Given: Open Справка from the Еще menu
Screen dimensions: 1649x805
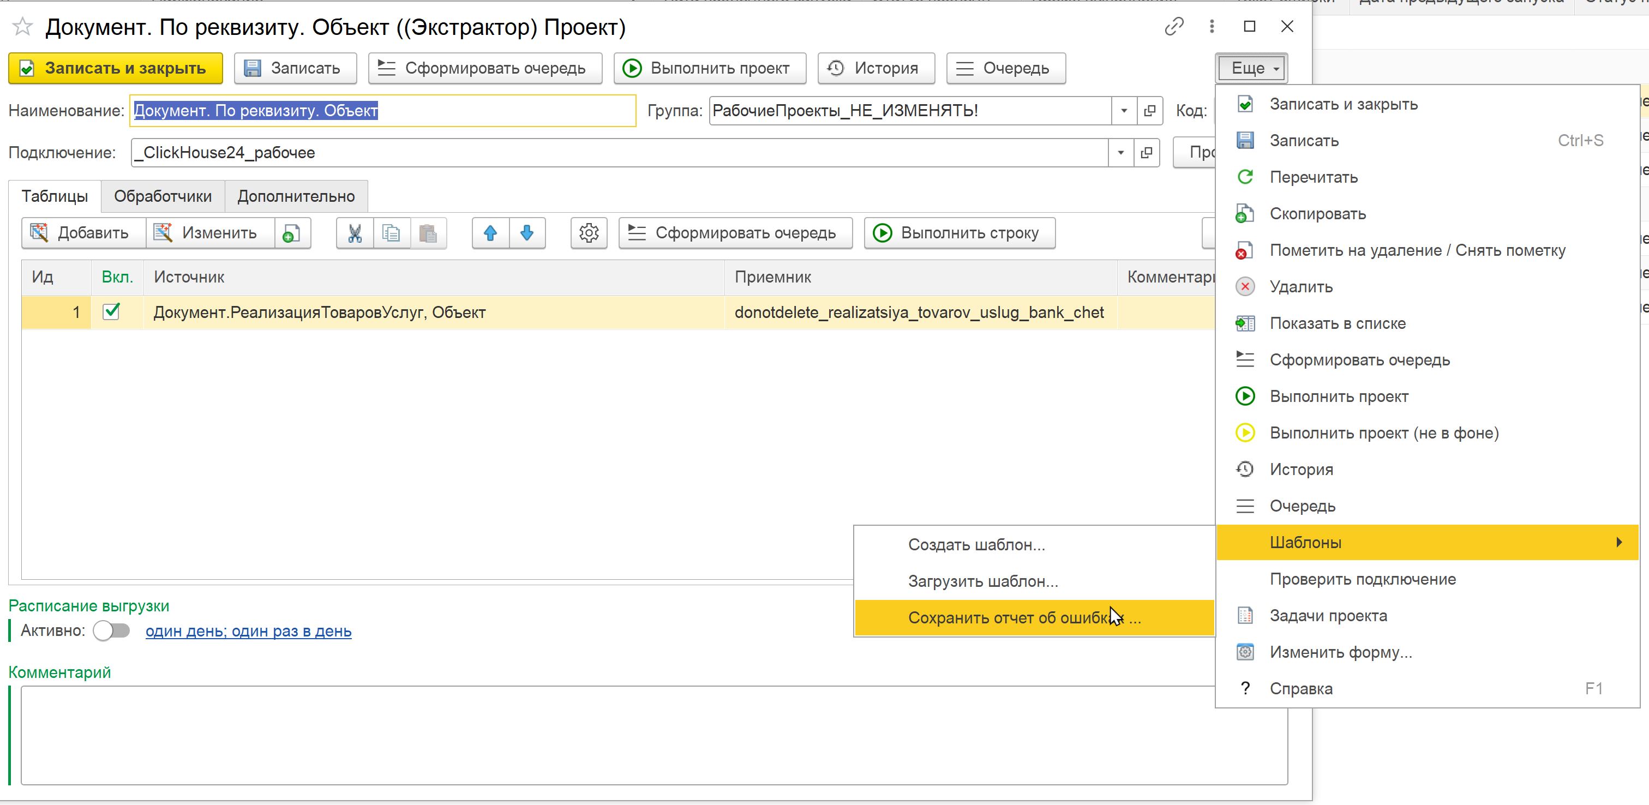Looking at the screenshot, I should (x=1428, y=688).
